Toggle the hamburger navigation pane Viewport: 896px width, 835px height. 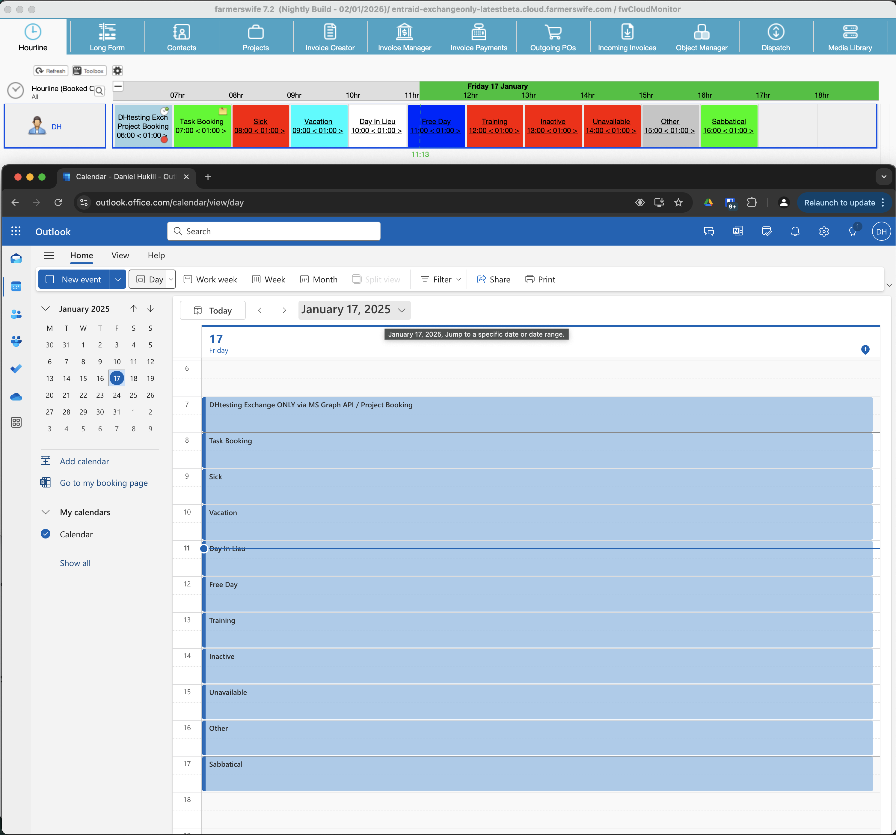(49, 255)
